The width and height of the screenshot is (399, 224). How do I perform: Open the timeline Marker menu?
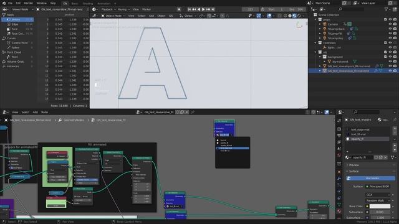147,9
